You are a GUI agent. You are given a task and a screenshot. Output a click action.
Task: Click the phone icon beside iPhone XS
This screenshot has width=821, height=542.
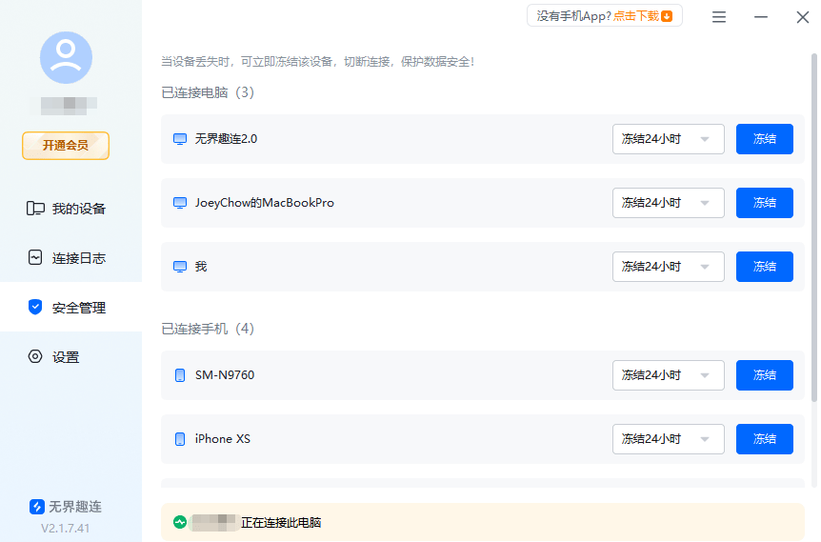click(x=180, y=439)
